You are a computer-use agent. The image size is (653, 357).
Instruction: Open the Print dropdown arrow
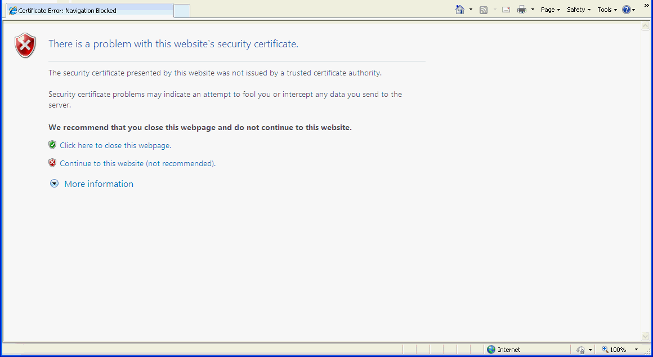tap(532, 10)
